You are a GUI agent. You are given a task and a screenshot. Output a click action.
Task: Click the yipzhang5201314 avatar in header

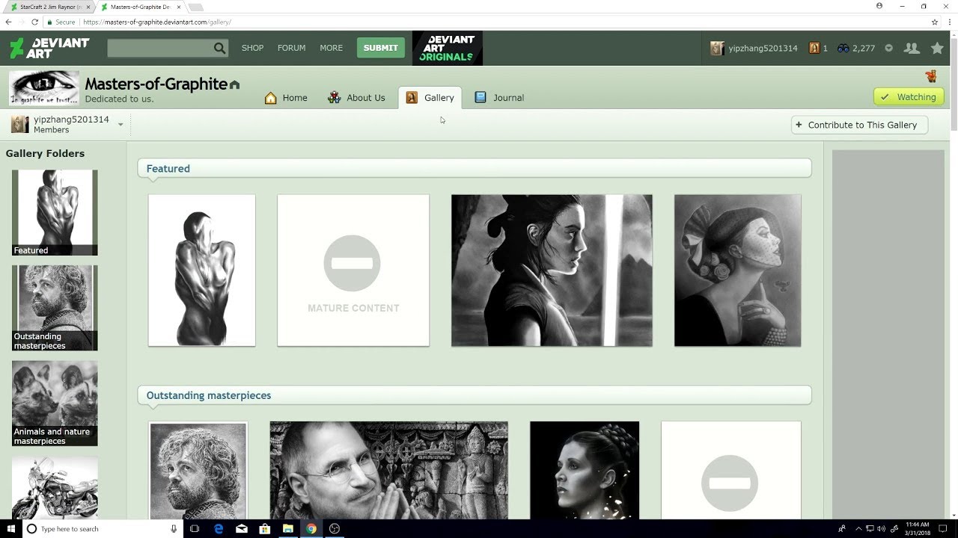[717, 48]
